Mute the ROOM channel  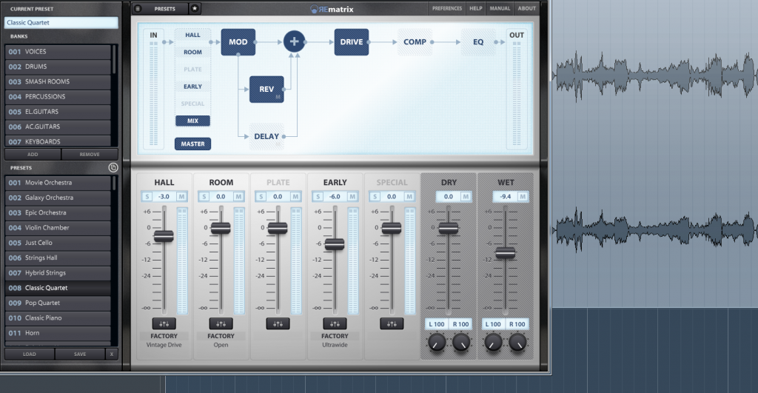[238, 197]
